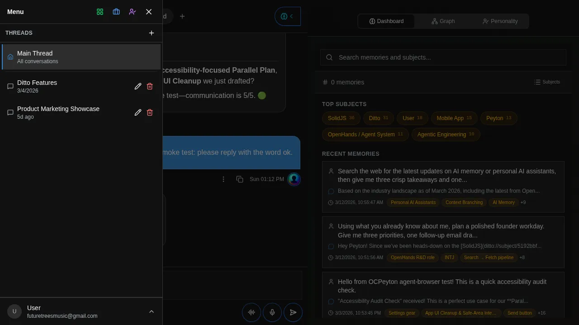Toggle the Subjects list view

(x=547, y=82)
